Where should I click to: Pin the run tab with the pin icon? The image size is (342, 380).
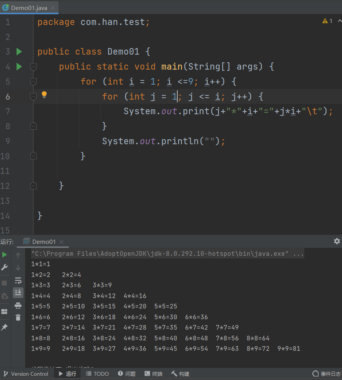click(4, 327)
